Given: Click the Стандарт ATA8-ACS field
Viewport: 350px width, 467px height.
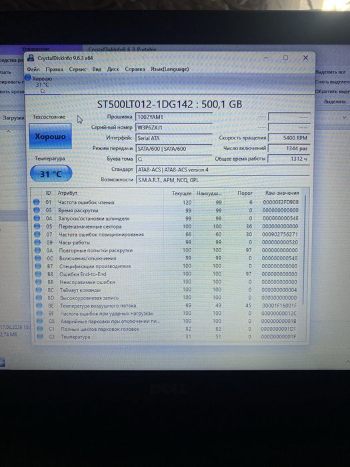Looking at the screenshot, I should 223,169.
